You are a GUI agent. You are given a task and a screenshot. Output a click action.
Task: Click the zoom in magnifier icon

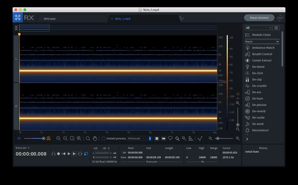58,138
